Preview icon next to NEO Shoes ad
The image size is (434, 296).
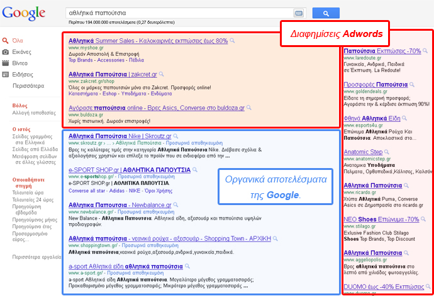coord(423,219)
